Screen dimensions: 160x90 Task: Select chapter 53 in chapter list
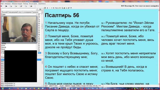pos(39,47)
